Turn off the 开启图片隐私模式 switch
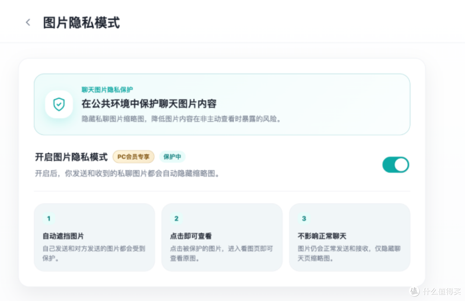 396,165
